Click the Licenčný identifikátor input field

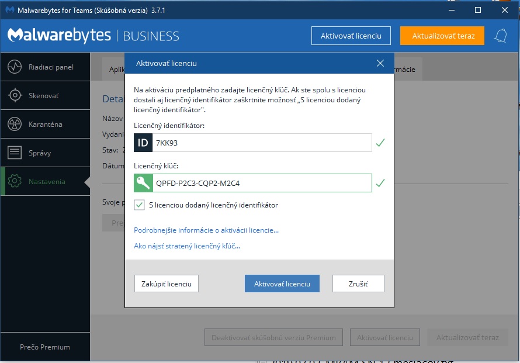pos(262,143)
